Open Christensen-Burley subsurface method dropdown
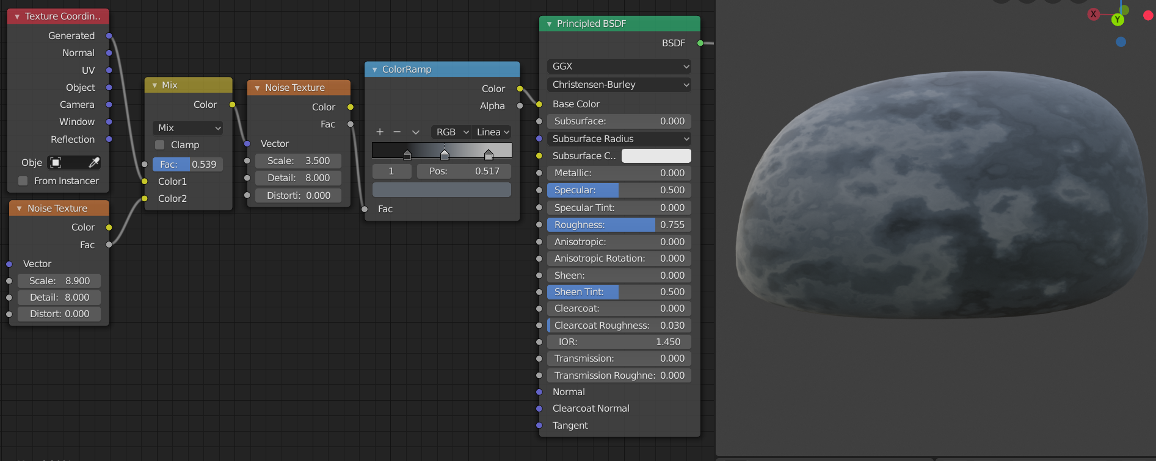1156x461 pixels. (619, 85)
